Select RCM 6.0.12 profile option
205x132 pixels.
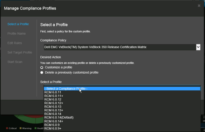coord(53,100)
